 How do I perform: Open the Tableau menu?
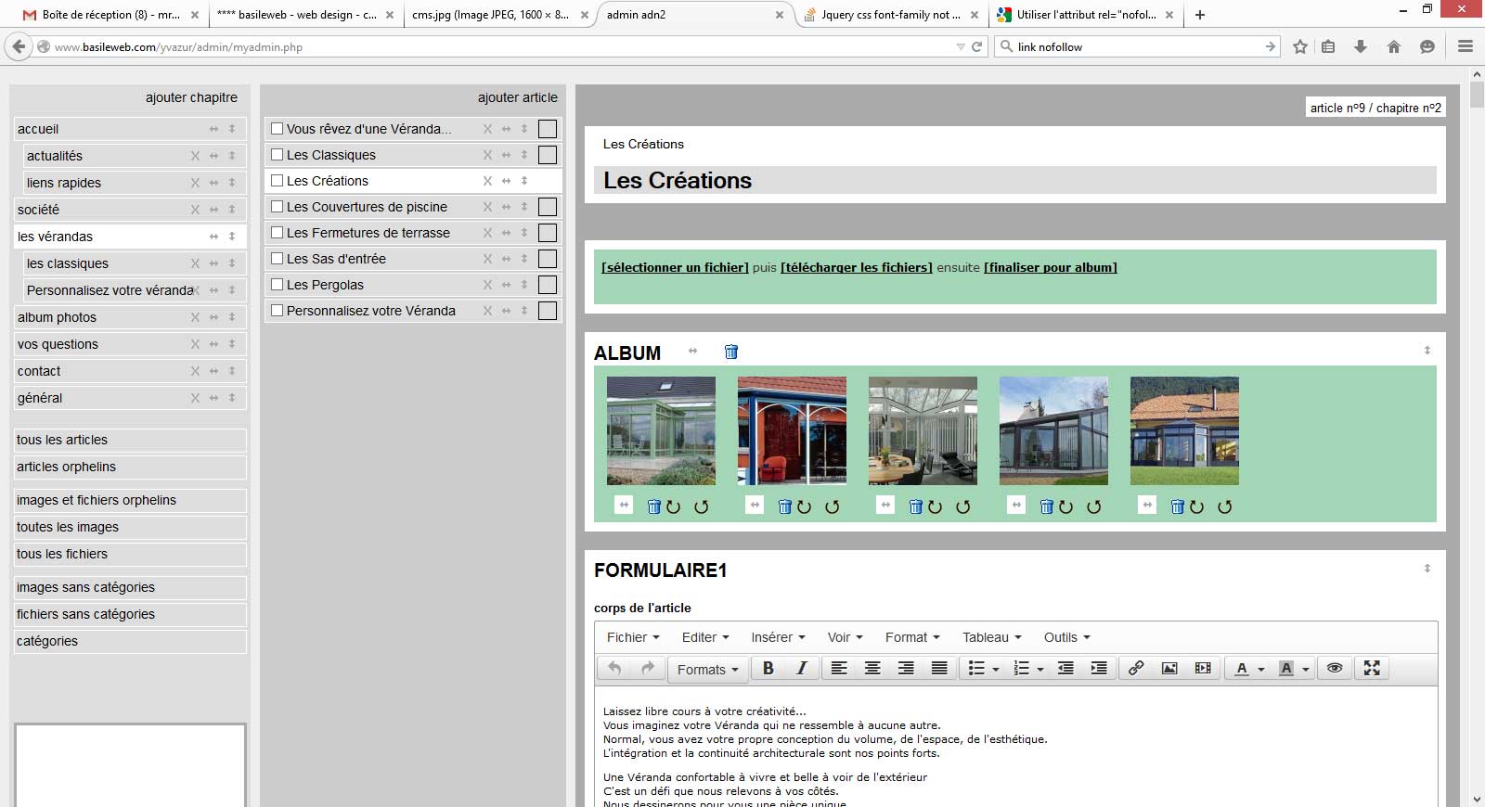992,637
